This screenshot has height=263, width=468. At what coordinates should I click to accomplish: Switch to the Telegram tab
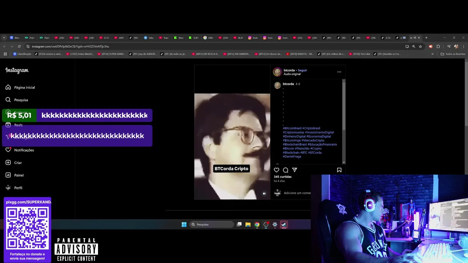pos(149,38)
